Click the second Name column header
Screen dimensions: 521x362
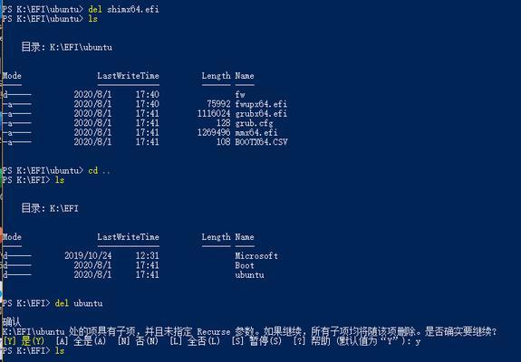[245, 237]
